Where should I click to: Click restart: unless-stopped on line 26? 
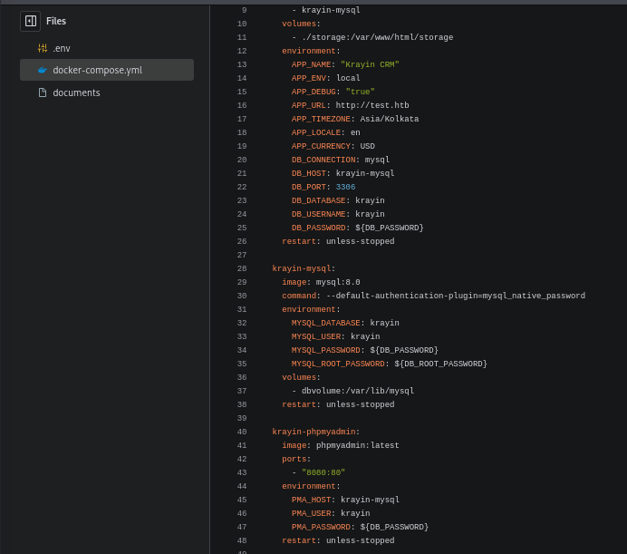click(x=338, y=241)
